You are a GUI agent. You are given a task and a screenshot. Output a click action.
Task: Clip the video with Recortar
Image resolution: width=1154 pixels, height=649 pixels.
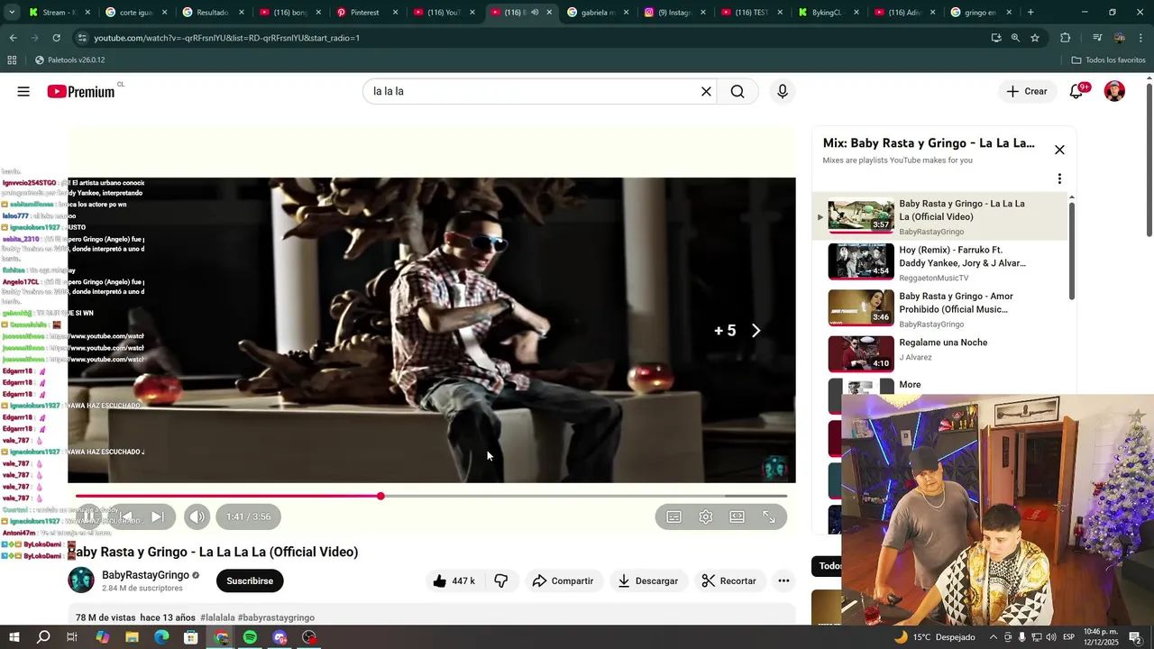pos(729,580)
